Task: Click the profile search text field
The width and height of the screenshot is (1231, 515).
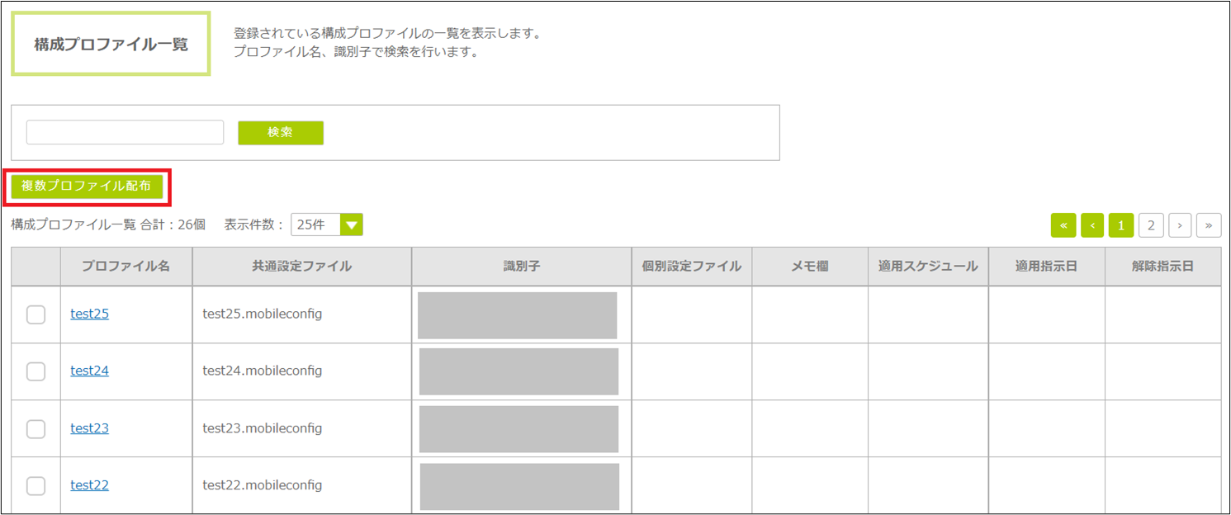Action: [125, 133]
